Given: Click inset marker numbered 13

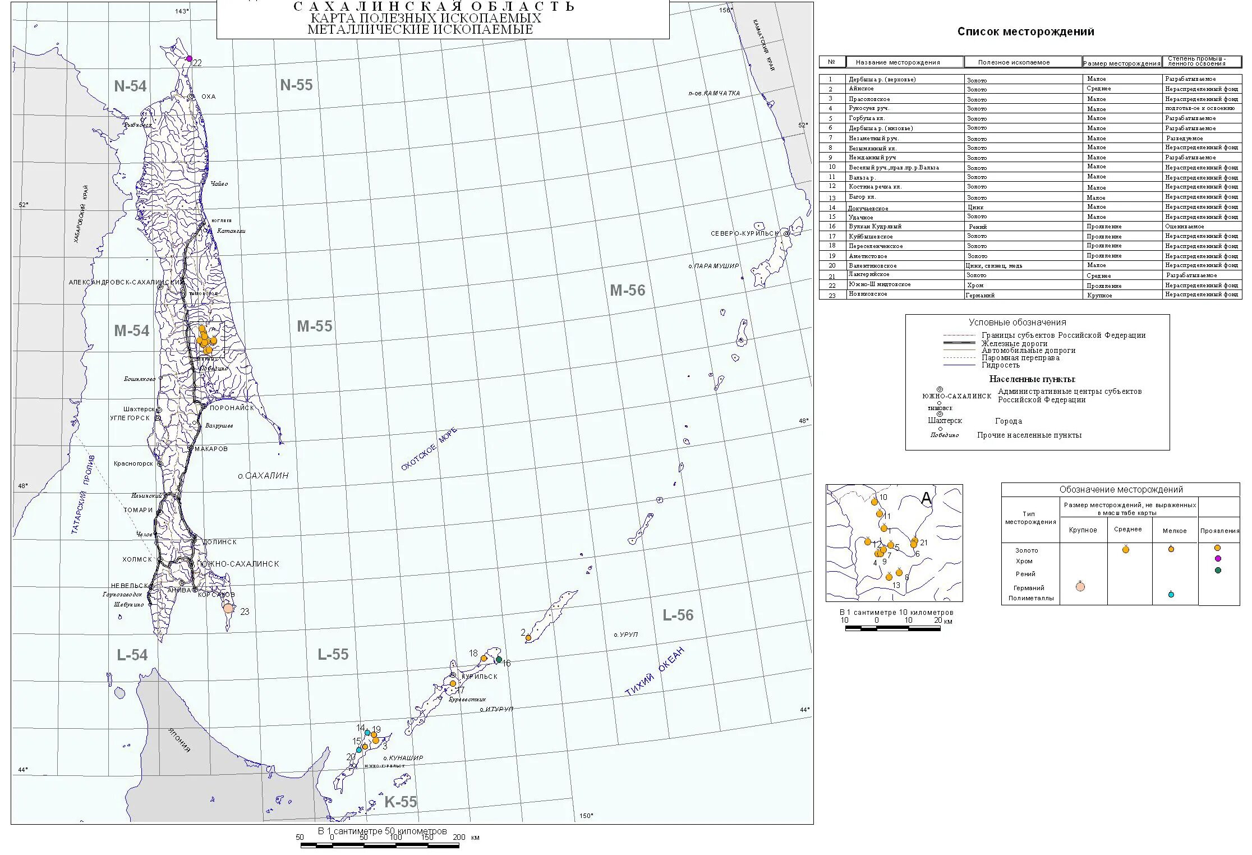Looking at the screenshot, I should click(x=889, y=577).
